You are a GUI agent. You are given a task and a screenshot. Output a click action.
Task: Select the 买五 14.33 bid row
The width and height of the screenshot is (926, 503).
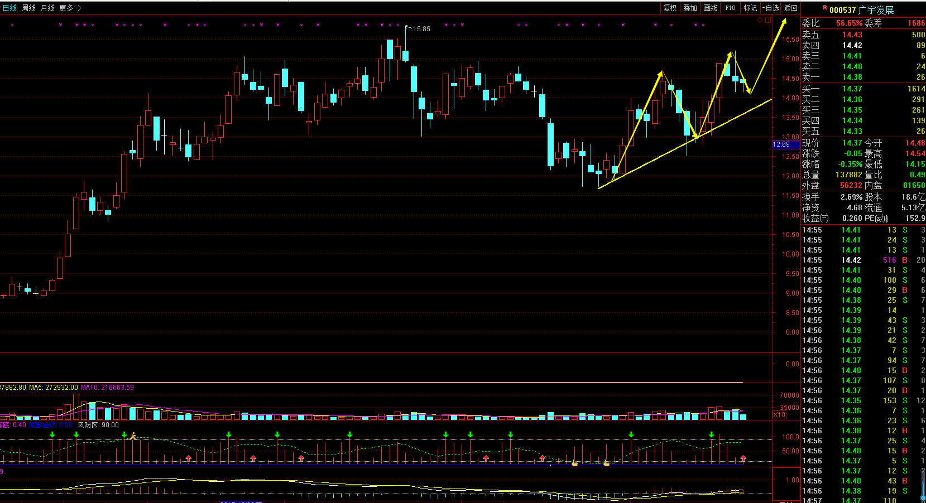tap(863, 131)
